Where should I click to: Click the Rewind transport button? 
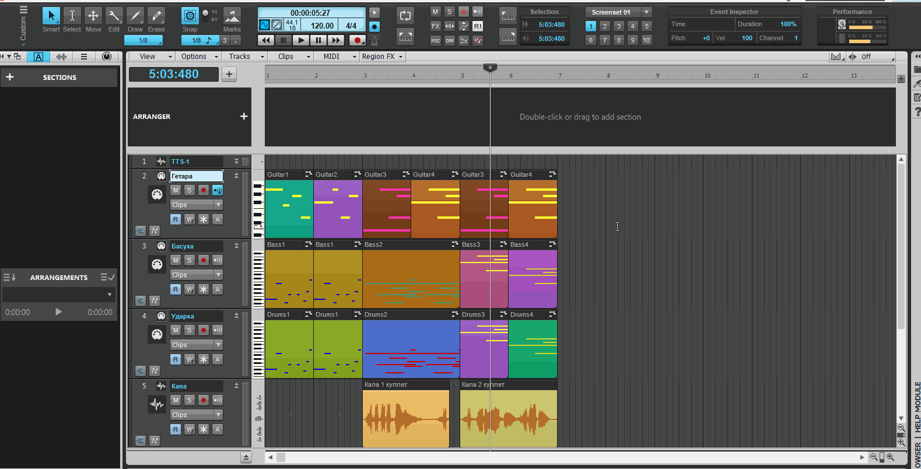[x=266, y=40]
